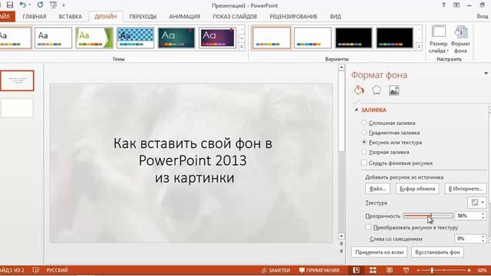Viewport: 491px width, 276px height.
Task: Click the transparency (Прозрачность) slider
Action: click(428, 215)
